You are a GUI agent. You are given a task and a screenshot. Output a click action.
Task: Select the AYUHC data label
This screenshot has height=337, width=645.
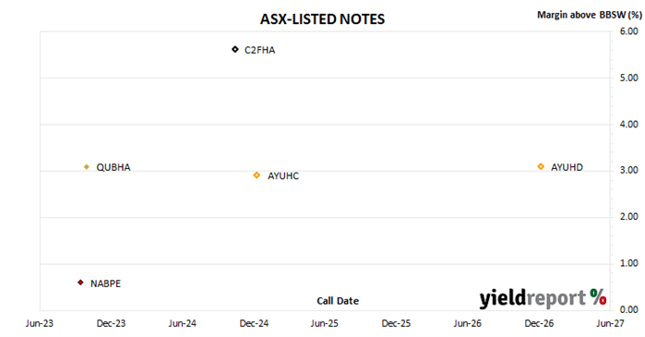283,176
